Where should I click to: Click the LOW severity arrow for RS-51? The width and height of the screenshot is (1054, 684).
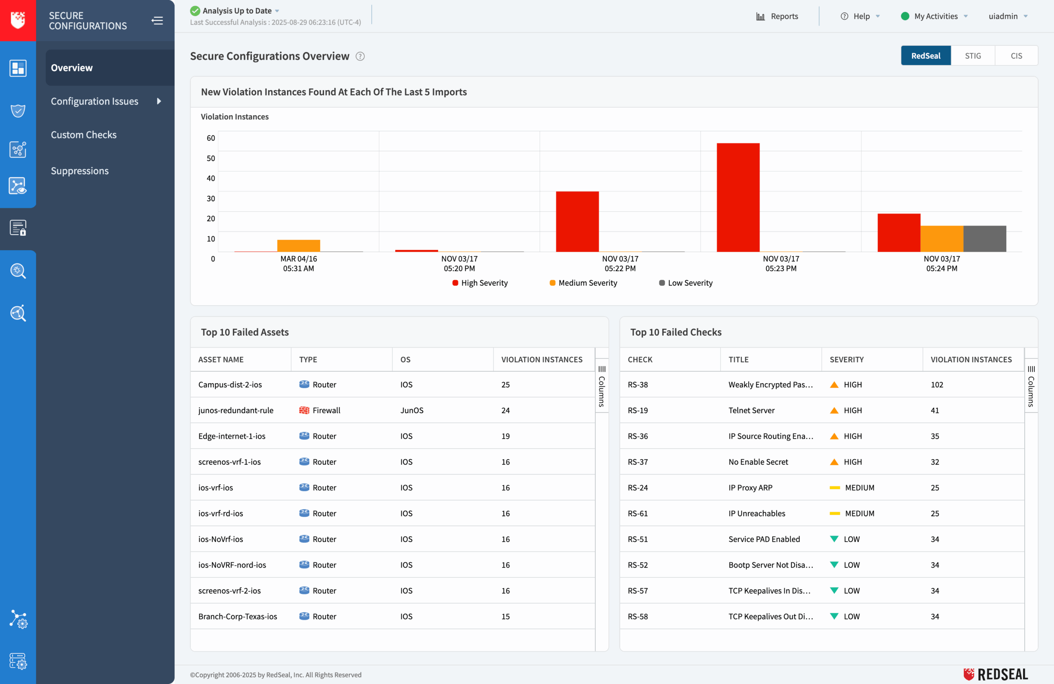tap(834, 539)
